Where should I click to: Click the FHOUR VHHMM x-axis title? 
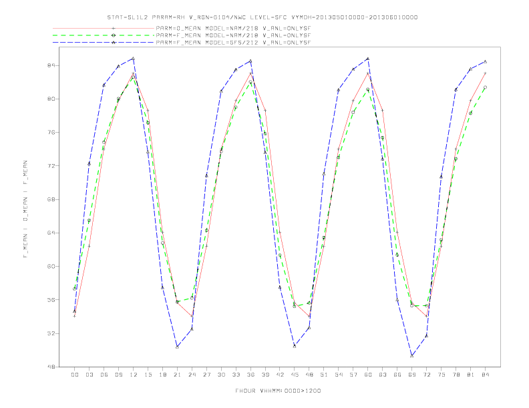point(278,391)
